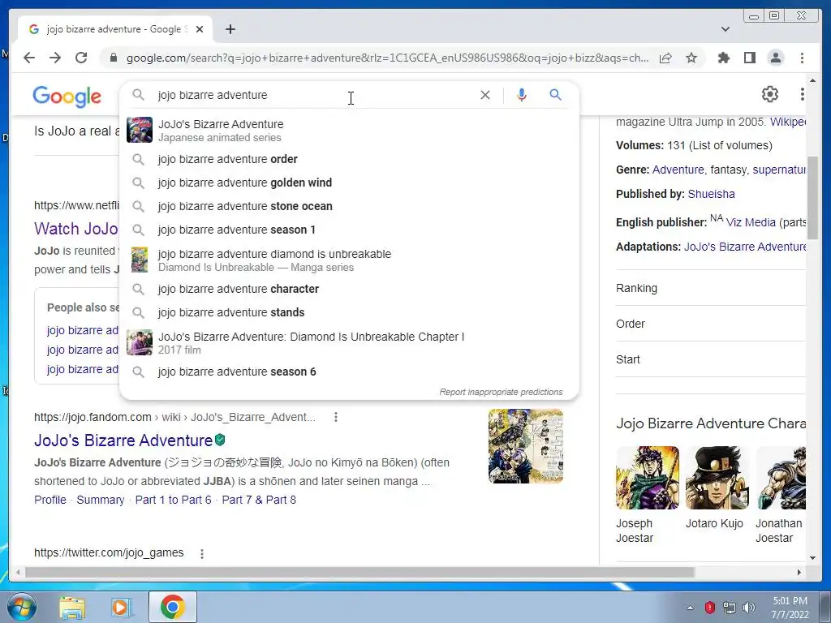Screen dimensions: 831x623
Task: Click the Viz Media publisher link
Action: pyautogui.click(x=751, y=222)
